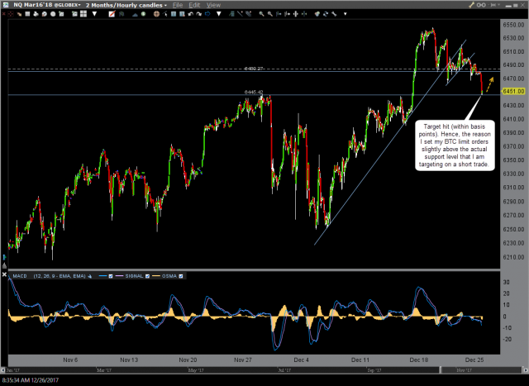Viewport: 529px width, 386px height.
Task: Click the 6550.00 price axis label
Action: coord(514,25)
